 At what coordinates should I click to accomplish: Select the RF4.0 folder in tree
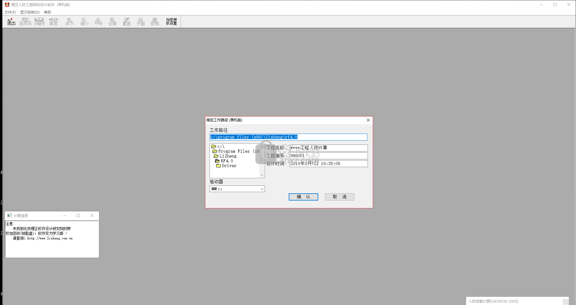point(224,161)
